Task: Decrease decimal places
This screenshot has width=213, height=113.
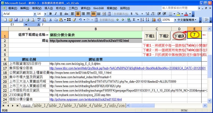Action: [x=153, y=14]
